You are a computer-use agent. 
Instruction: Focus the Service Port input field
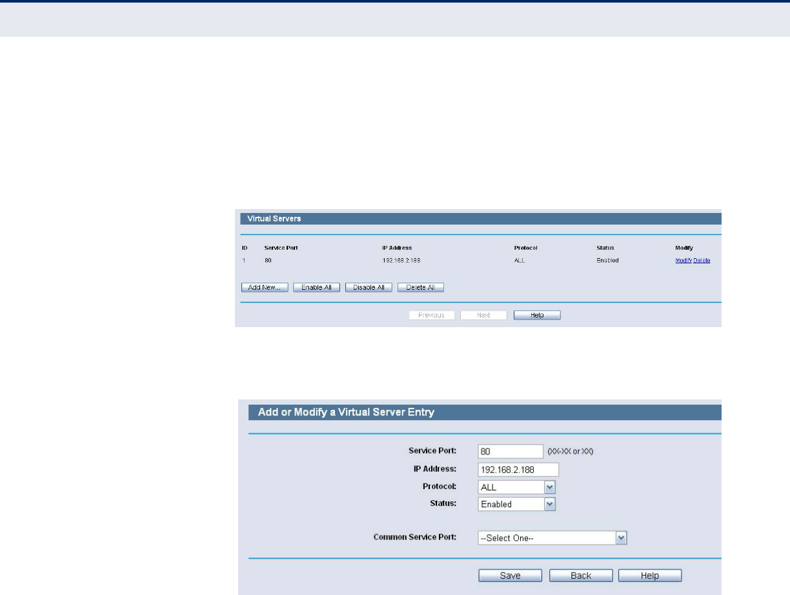coord(511,451)
